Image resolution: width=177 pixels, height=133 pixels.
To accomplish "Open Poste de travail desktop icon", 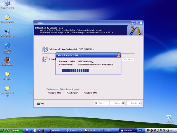I will pos(7,4).
